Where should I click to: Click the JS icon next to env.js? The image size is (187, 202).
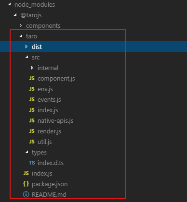coord(32,89)
